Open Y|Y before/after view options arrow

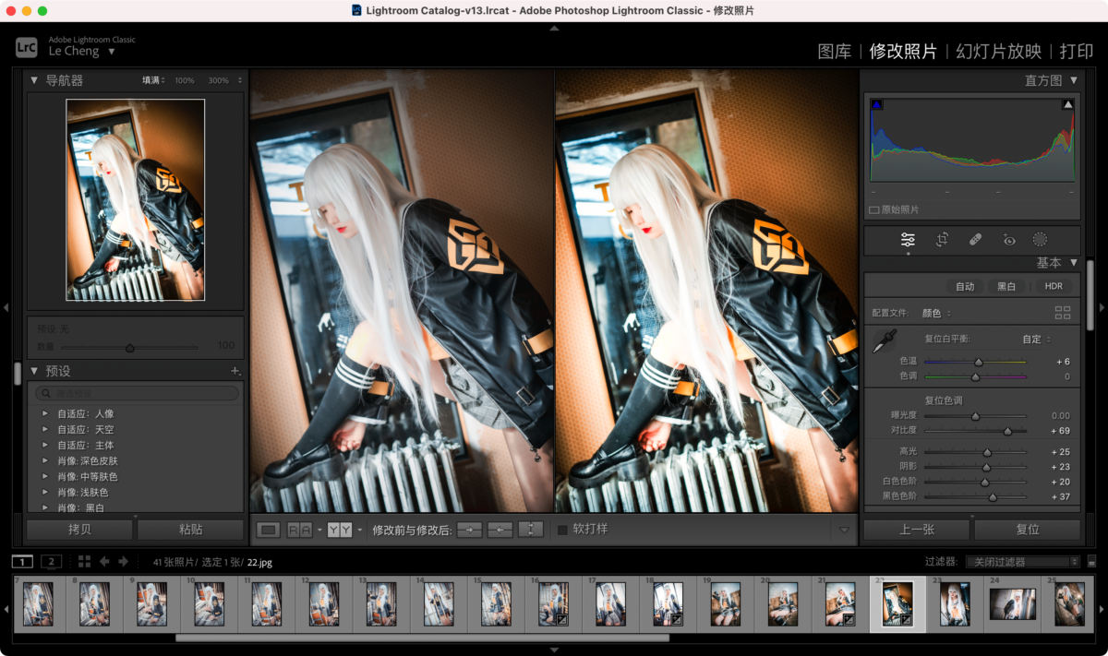[360, 531]
